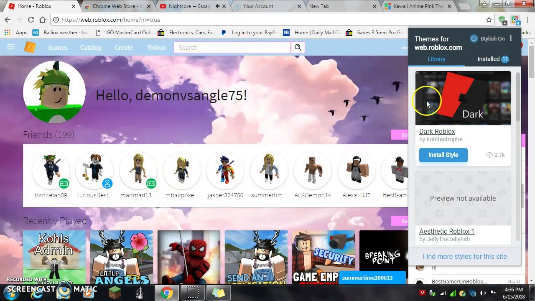Open the Apps bookmarks shortcut
Screen dimensions: 535x301
(x=16, y=32)
